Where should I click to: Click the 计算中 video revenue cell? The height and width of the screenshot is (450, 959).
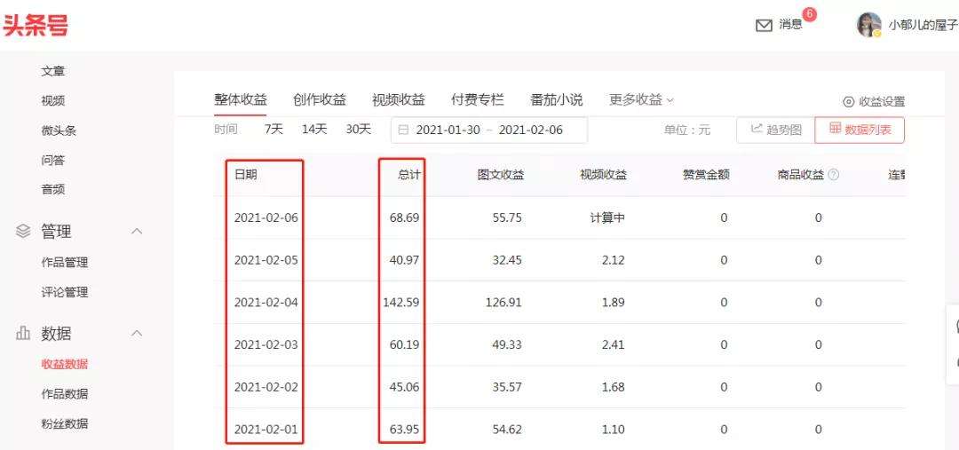pyautogui.click(x=607, y=217)
